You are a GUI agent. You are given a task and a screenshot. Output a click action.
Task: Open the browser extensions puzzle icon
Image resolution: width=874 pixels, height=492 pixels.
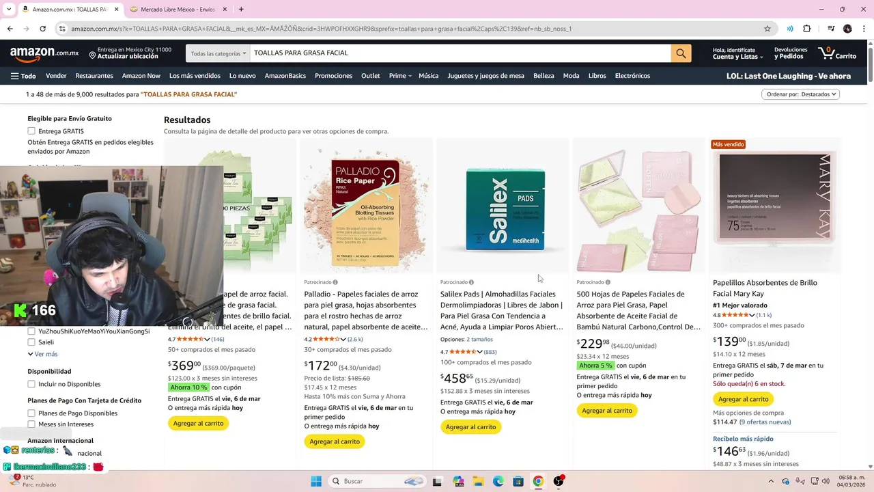coord(807,29)
